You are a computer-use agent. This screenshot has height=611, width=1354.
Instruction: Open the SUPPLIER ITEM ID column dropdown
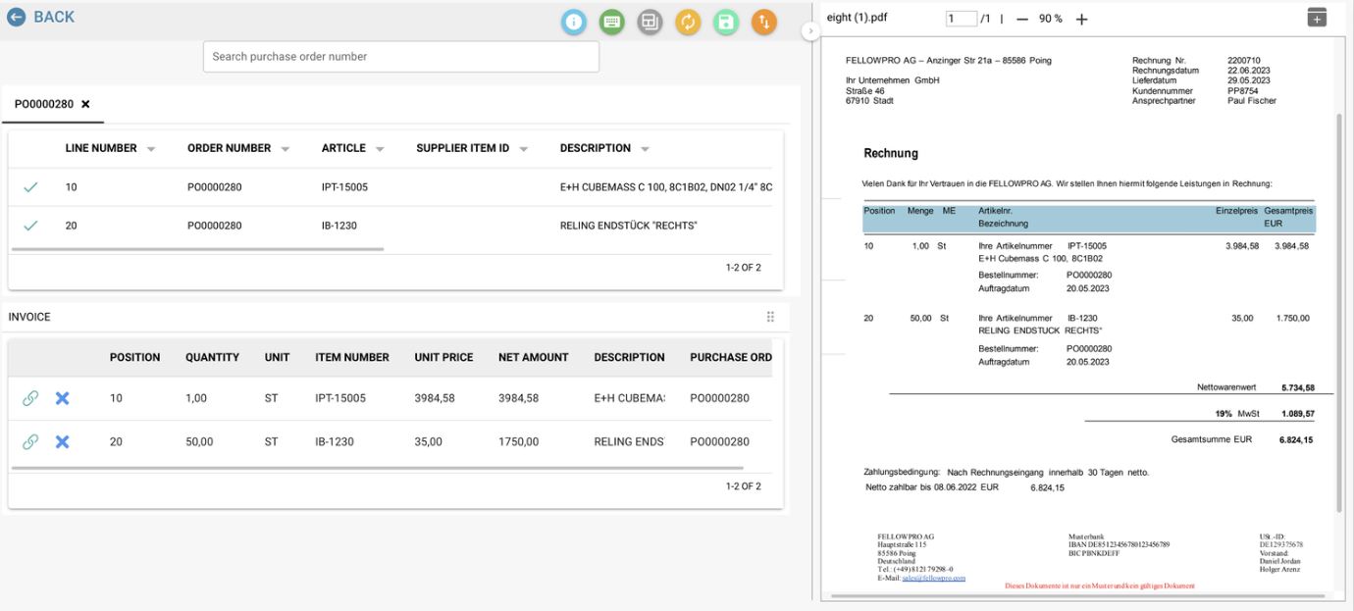point(523,149)
